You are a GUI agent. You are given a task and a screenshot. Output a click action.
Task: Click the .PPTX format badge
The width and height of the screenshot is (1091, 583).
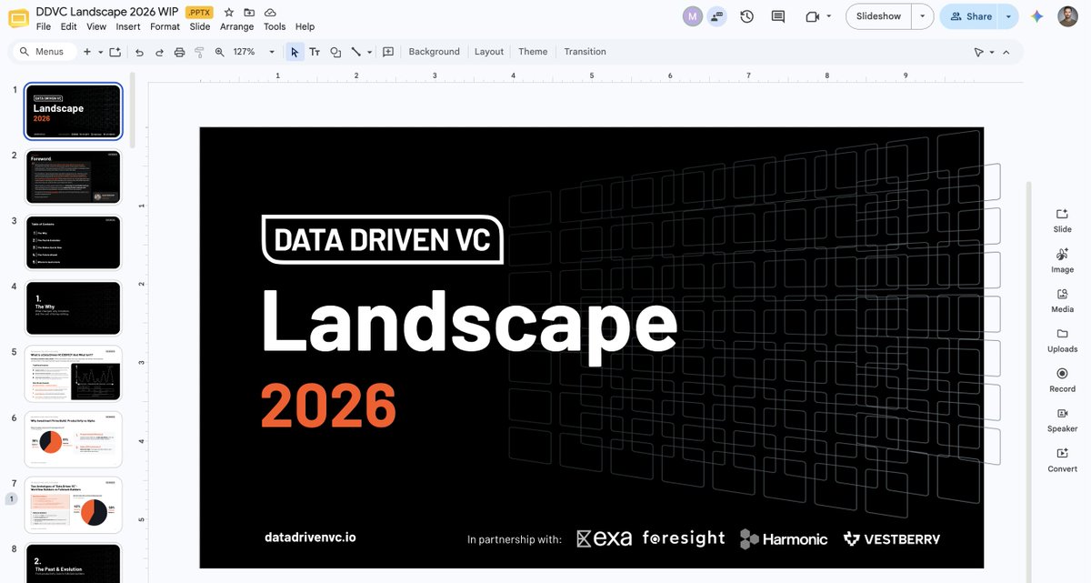pyautogui.click(x=198, y=13)
